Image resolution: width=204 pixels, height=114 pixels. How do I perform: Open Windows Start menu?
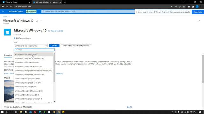coord(2,112)
